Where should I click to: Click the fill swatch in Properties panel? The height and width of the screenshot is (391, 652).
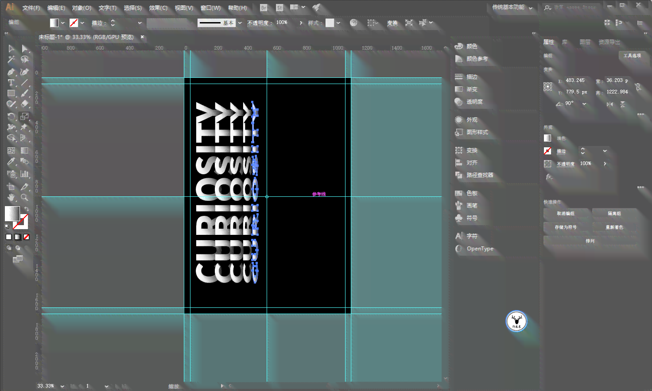[x=547, y=138]
